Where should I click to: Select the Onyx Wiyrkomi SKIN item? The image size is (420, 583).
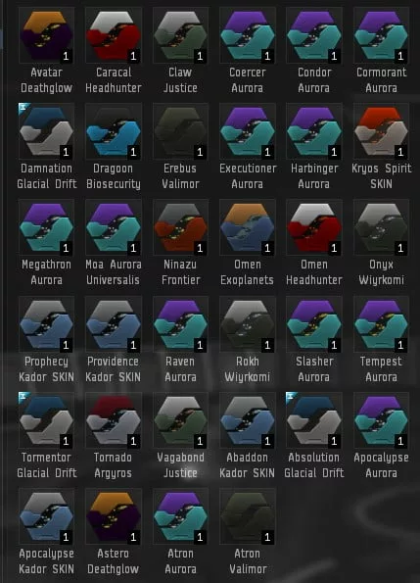(381, 227)
